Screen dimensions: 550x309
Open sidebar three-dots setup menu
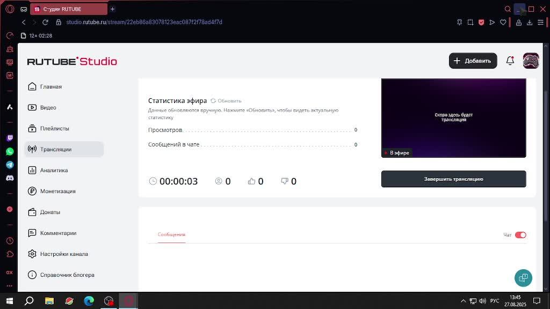10,286
